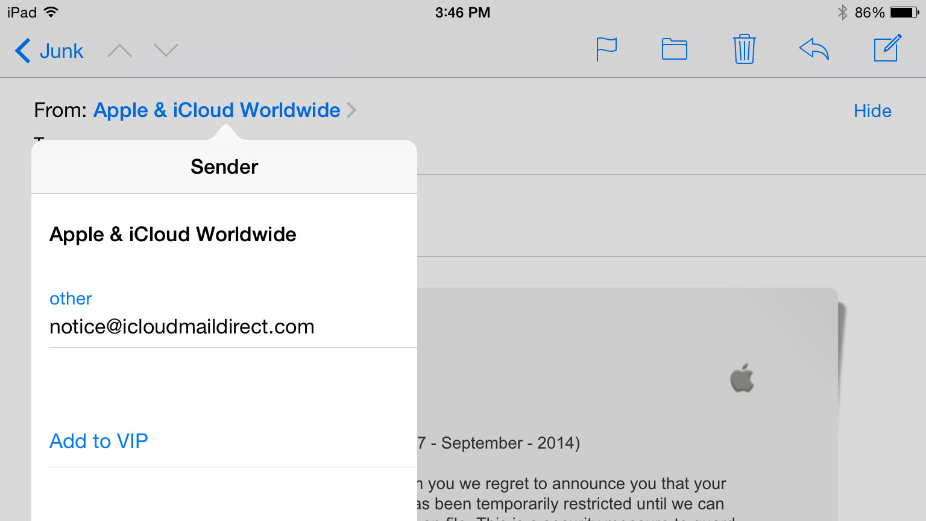Expand sender details chevron after Worldwide
926x521 pixels.
pos(352,110)
